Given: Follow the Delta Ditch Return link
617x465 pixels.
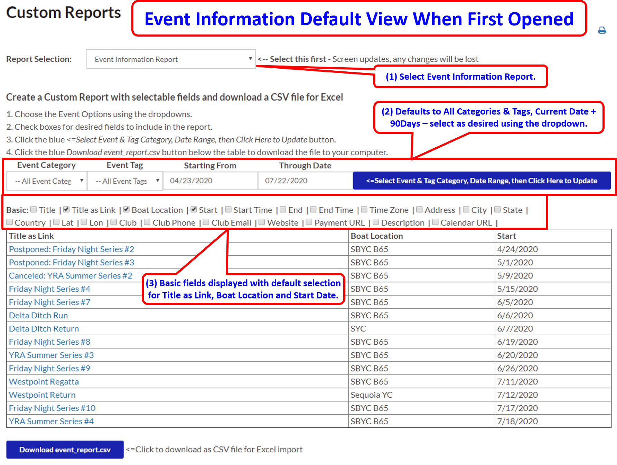Looking at the screenshot, I should (x=44, y=329).
